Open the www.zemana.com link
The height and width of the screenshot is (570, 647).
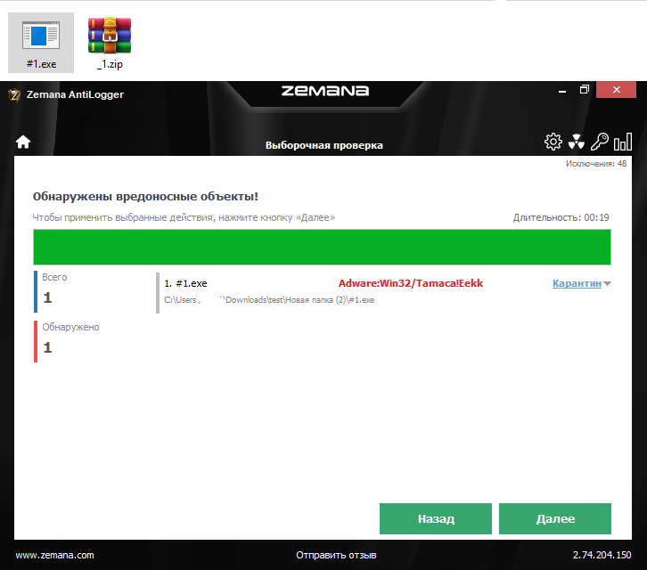55,555
